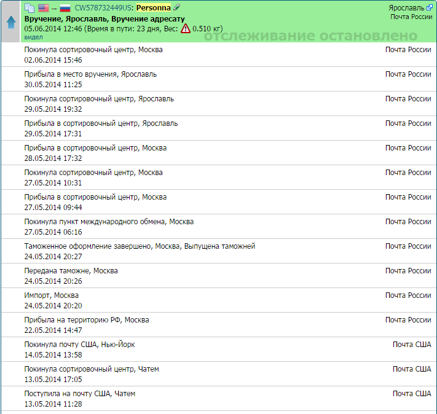This screenshot has width=437, height=414.
Task: Click "Почта США" carrier in Нью-Йорк row
Action: (x=411, y=345)
